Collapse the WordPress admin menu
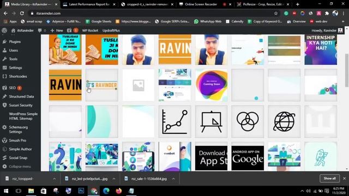 [x=20, y=166]
